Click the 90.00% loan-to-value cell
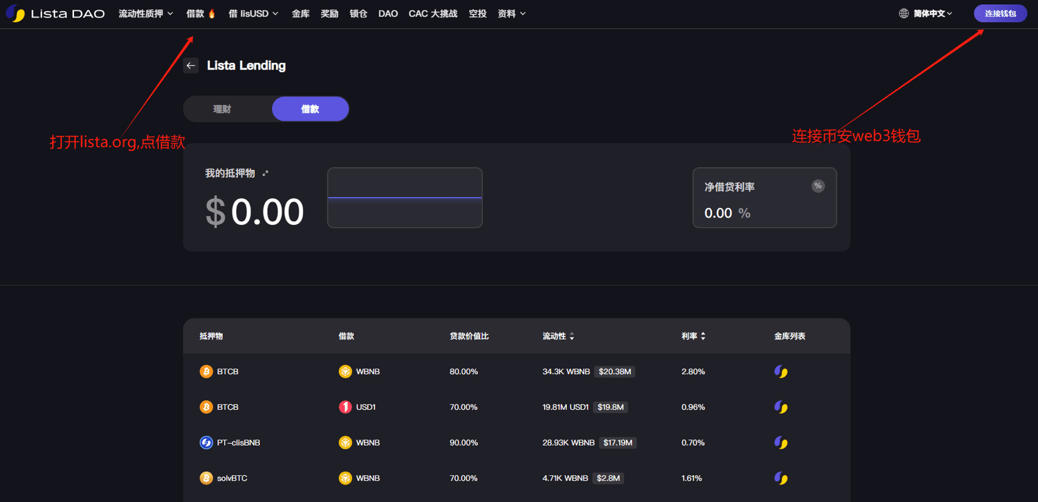Screen dimensions: 1038x502 [464, 443]
